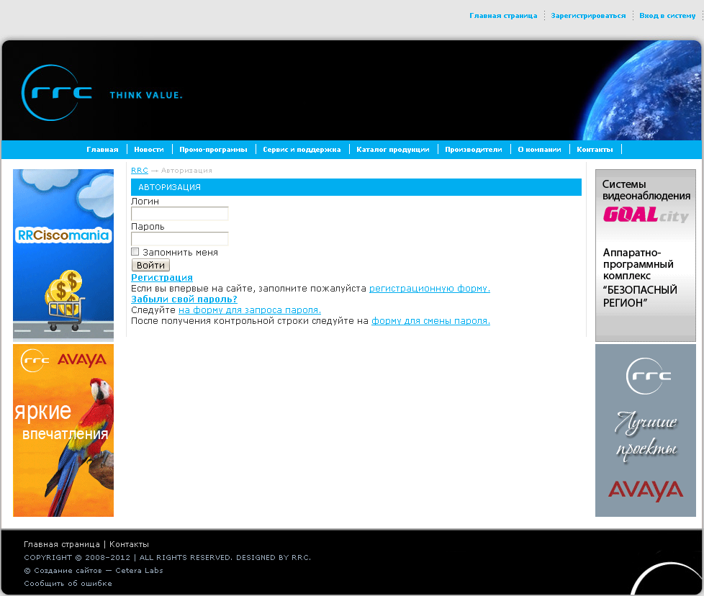Click the RRC logo in header

coord(58,93)
